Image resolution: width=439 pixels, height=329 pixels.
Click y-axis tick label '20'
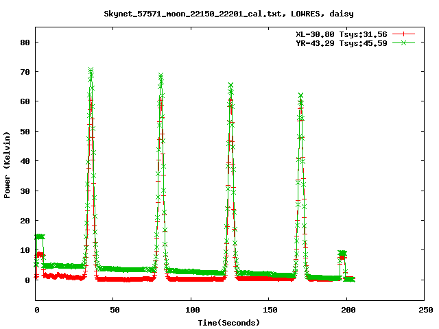point(25,221)
